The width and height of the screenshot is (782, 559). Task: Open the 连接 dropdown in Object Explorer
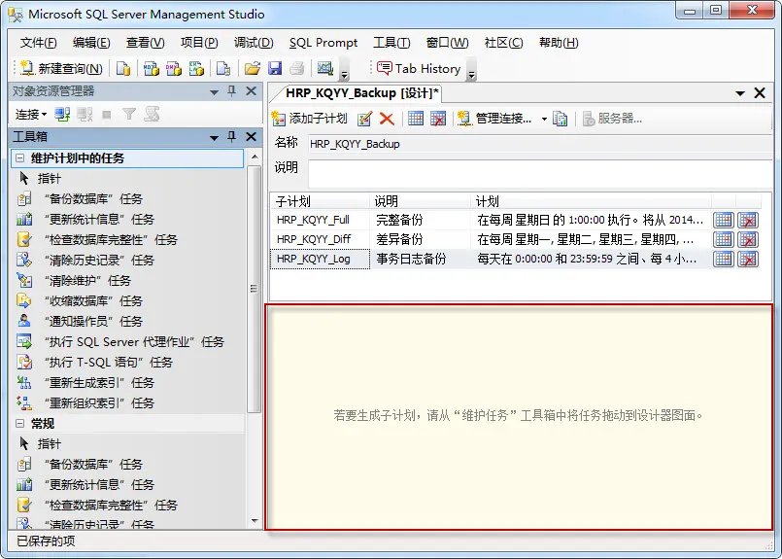(x=31, y=115)
